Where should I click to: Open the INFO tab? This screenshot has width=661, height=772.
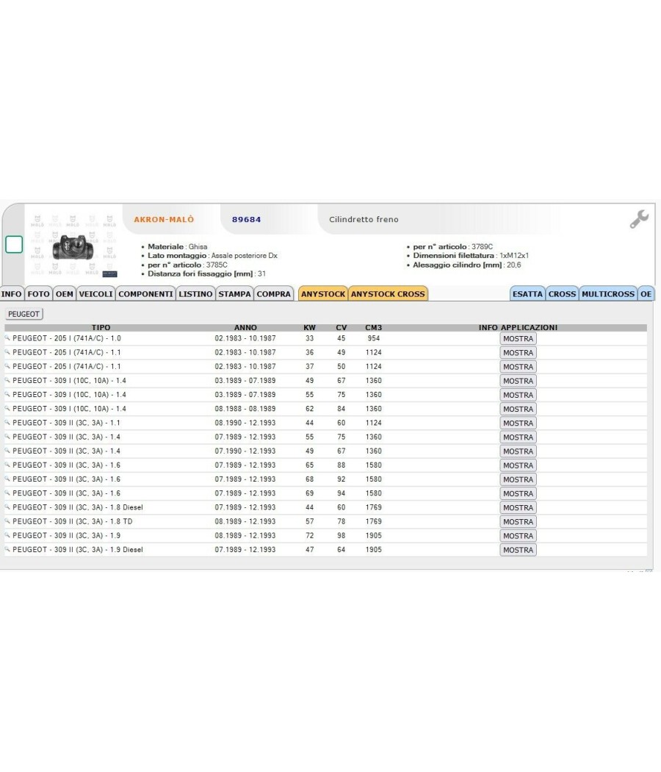point(11,294)
